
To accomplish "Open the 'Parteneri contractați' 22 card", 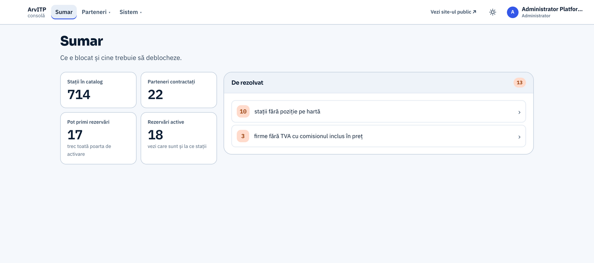I will click(x=179, y=90).
